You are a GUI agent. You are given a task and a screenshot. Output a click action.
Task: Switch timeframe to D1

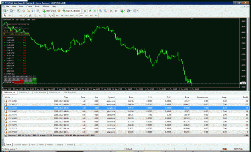[86, 16]
